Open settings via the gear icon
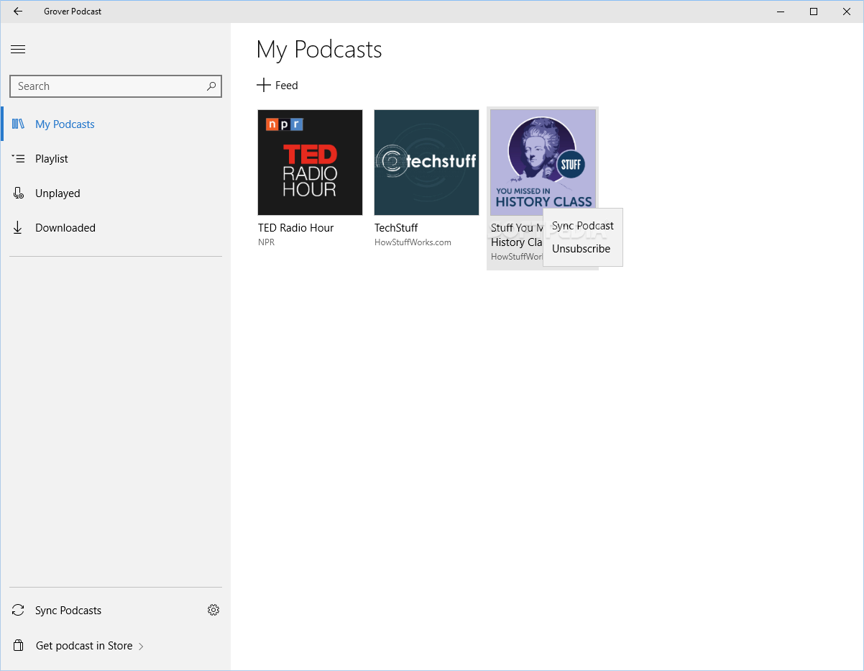 213,610
